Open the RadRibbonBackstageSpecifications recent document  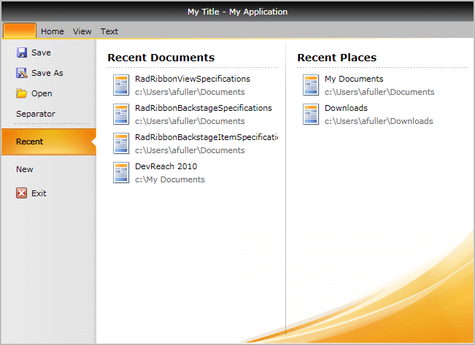point(204,108)
